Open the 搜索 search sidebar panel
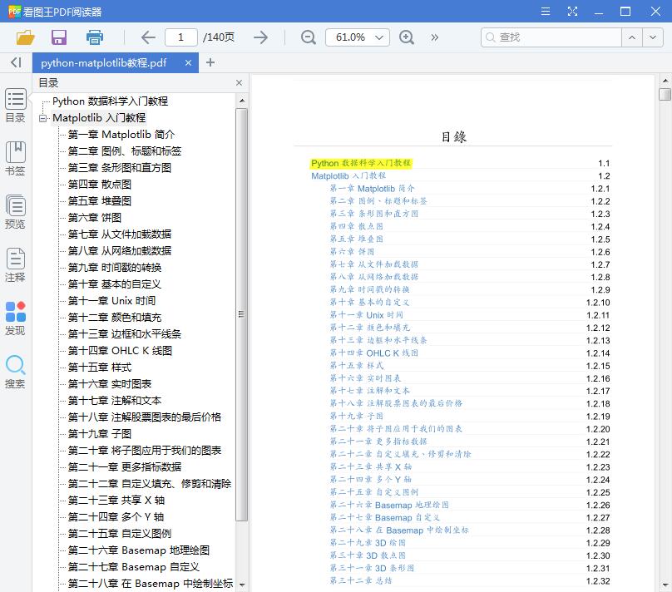 [x=16, y=372]
